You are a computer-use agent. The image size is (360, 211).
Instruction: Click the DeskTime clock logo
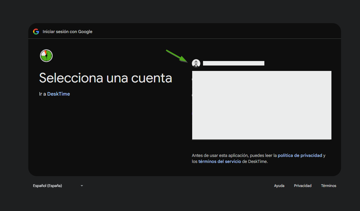(46, 56)
